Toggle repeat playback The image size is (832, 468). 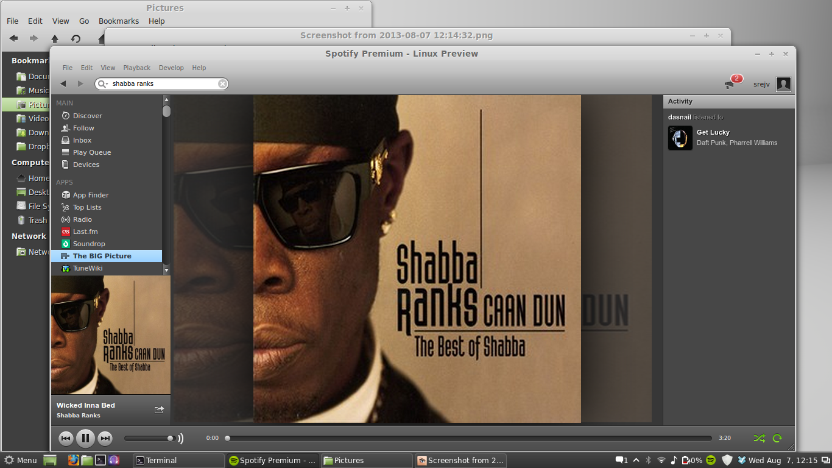click(x=777, y=438)
